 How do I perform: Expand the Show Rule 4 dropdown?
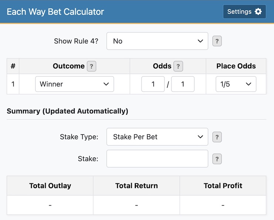157,41
